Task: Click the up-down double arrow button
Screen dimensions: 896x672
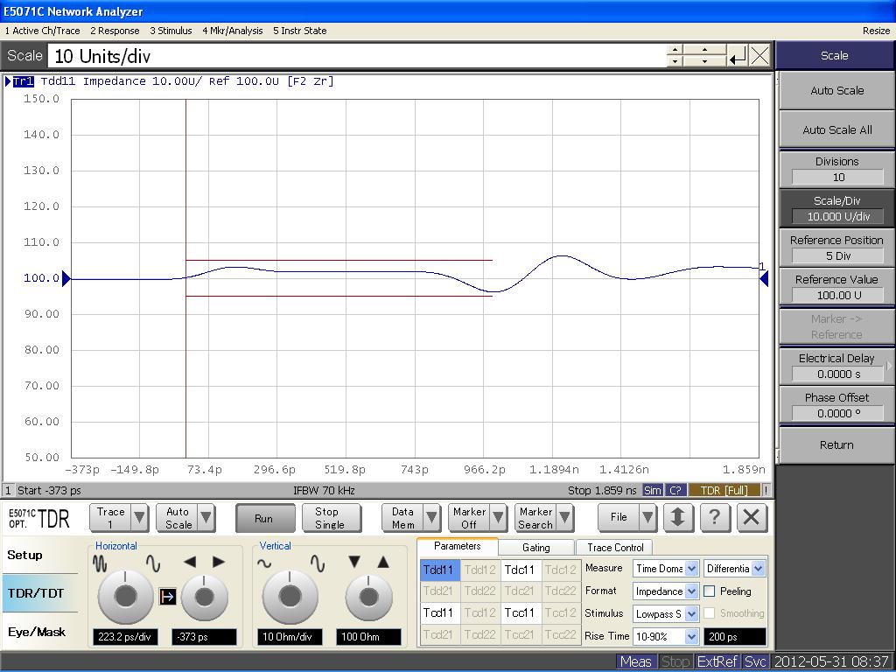Action: (x=677, y=517)
